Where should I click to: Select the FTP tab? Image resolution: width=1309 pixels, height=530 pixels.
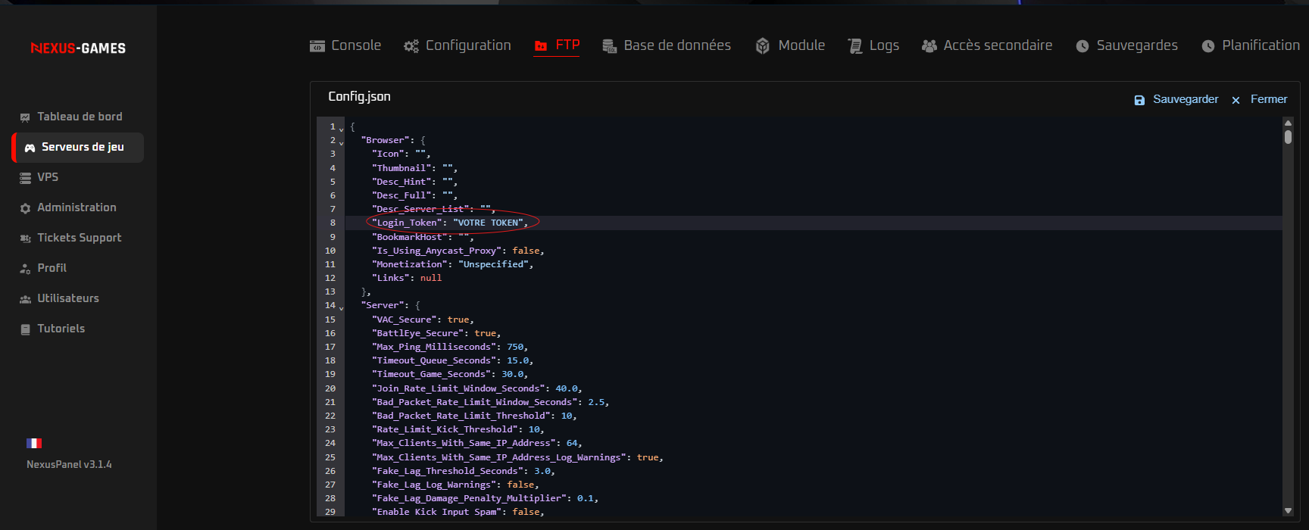coord(557,45)
